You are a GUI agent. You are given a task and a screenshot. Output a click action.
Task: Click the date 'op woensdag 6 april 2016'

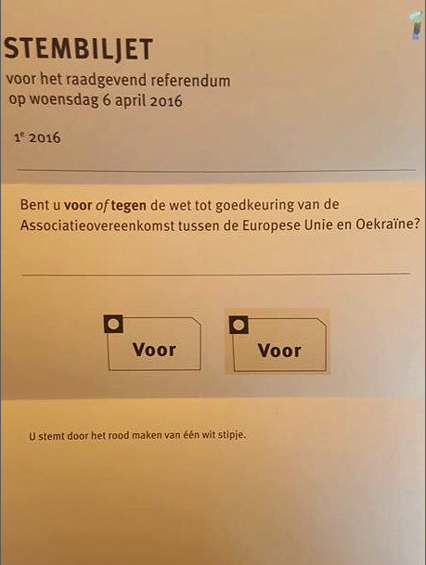(x=96, y=100)
